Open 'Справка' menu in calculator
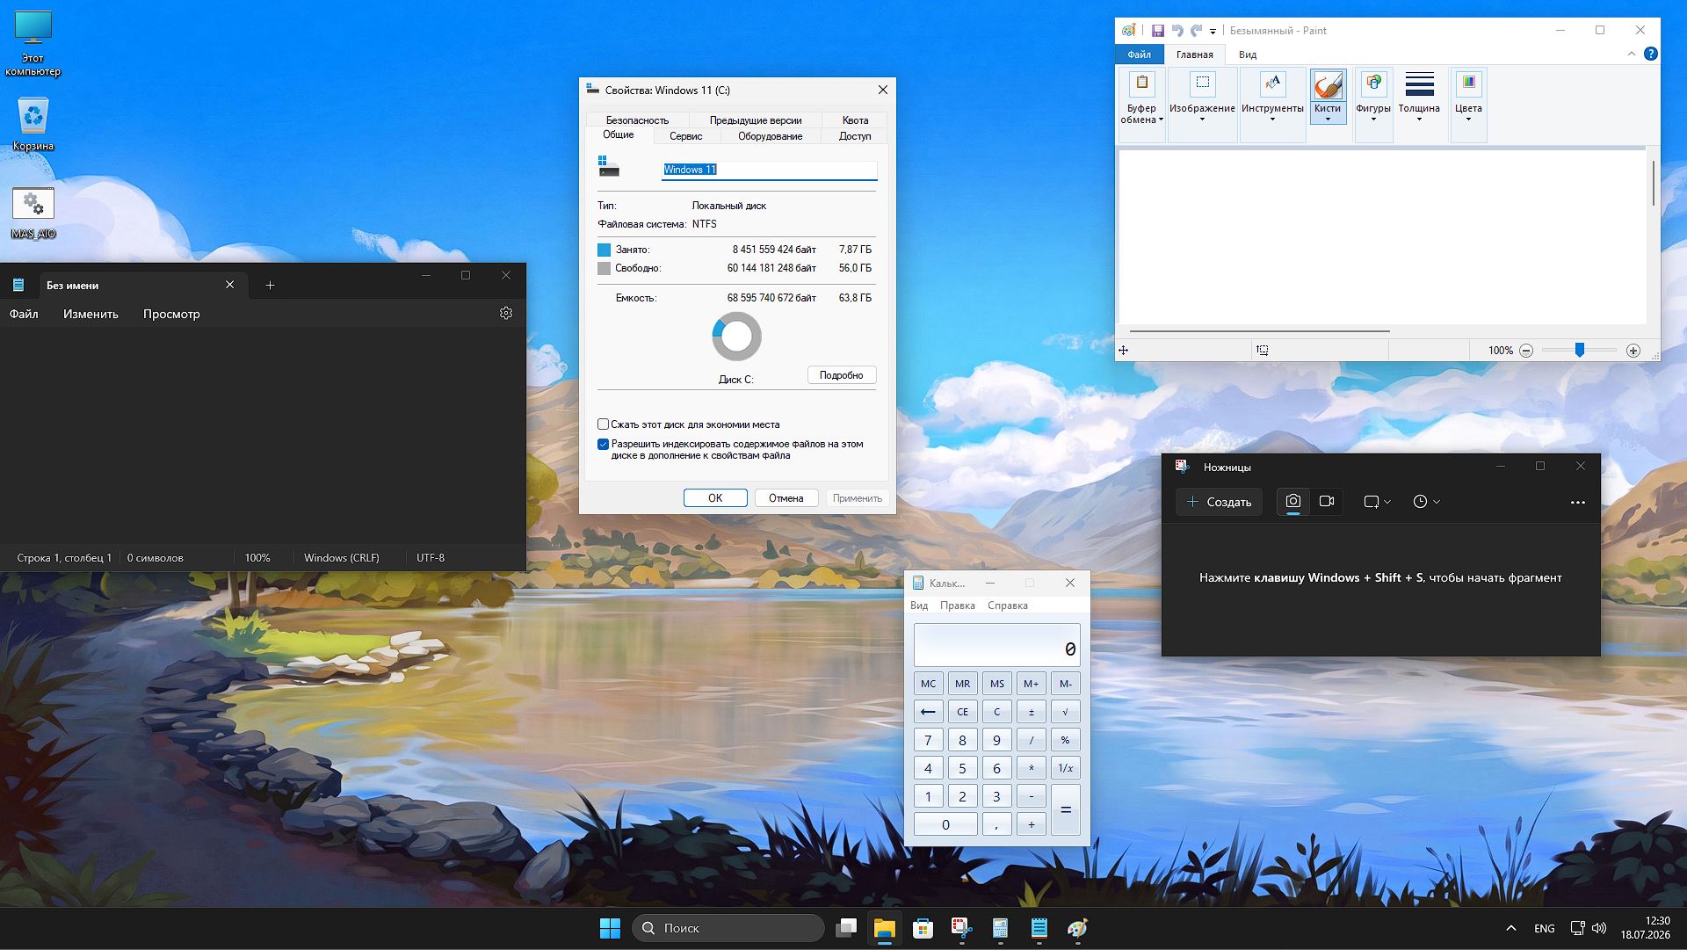The image size is (1687, 950). point(1007,606)
